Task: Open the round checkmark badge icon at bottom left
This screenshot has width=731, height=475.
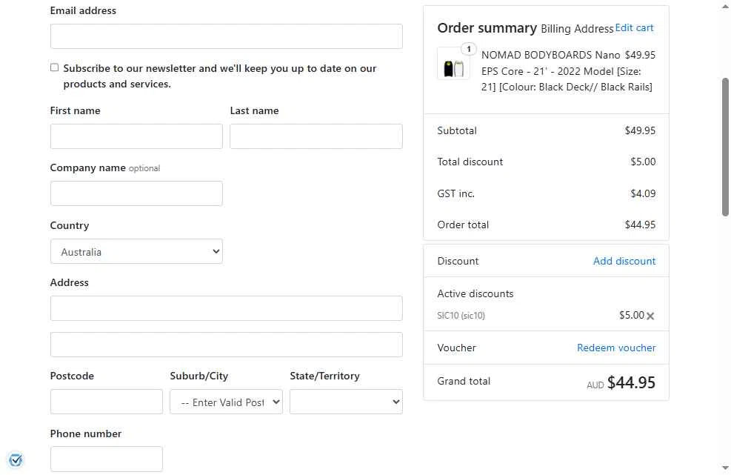Action: tap(16, 460)
